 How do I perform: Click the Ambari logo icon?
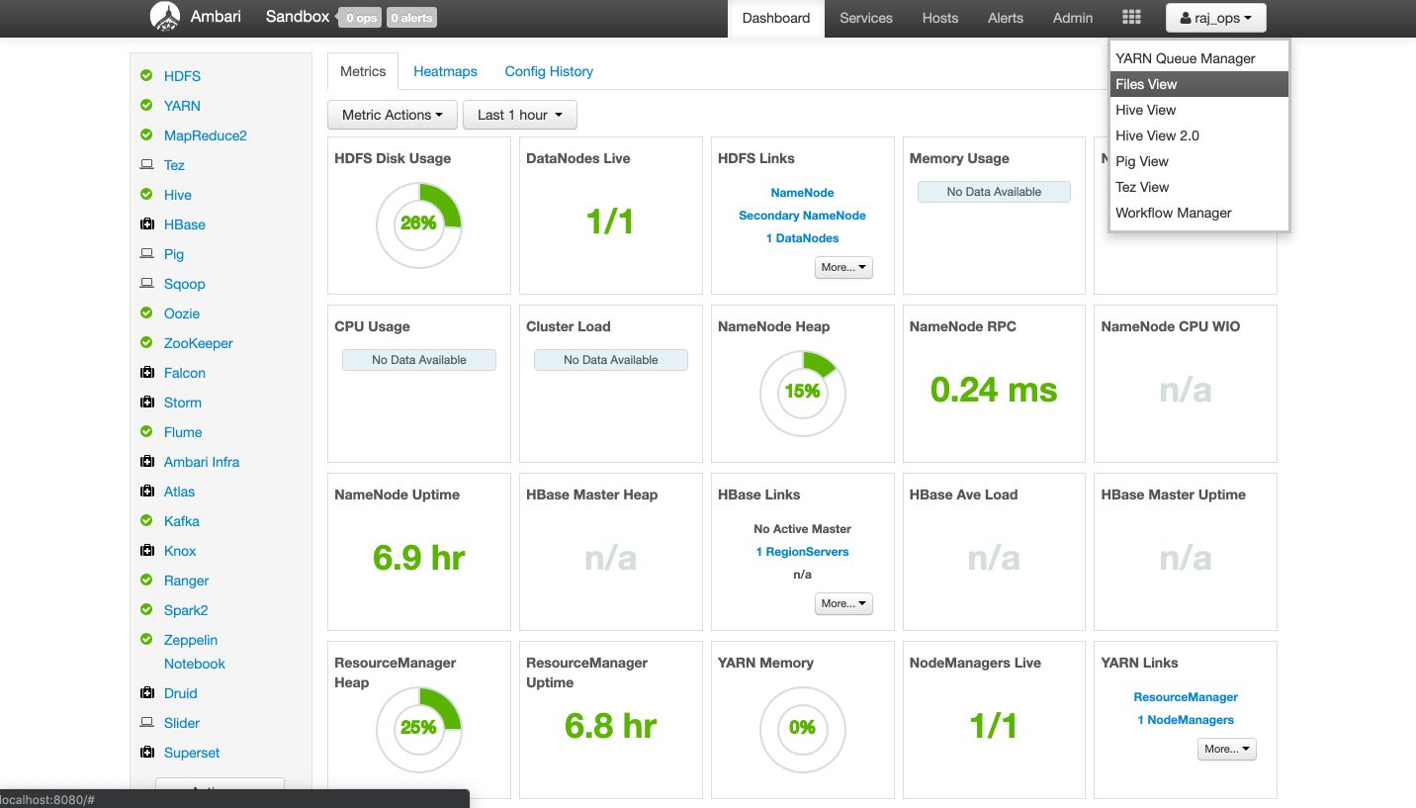click(x=165, y=17)
